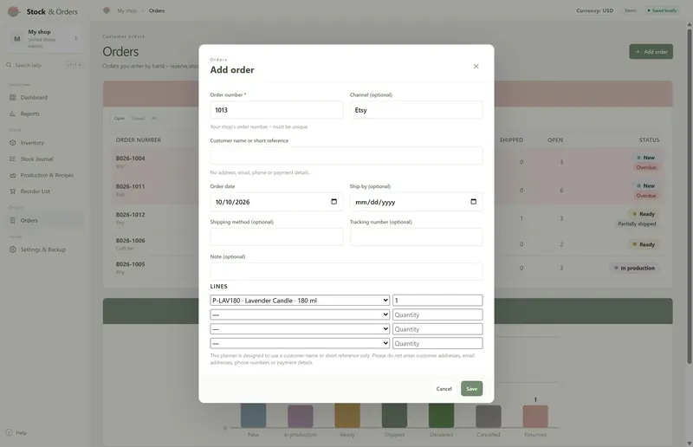The height and width of the screenshot is (447, 693).
Task: Click the Shipping method field
Action: point(276,237)
